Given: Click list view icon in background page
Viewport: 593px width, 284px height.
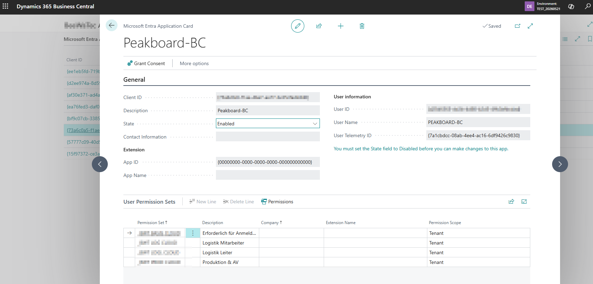Looking at the screenshot, I should point(565,39).
